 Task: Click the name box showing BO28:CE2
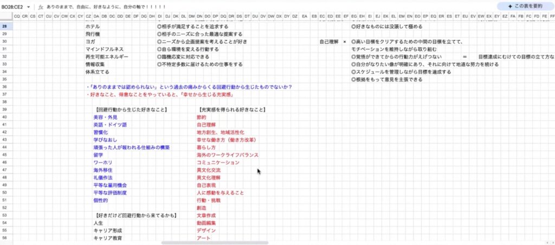click(x=12, y=7)
